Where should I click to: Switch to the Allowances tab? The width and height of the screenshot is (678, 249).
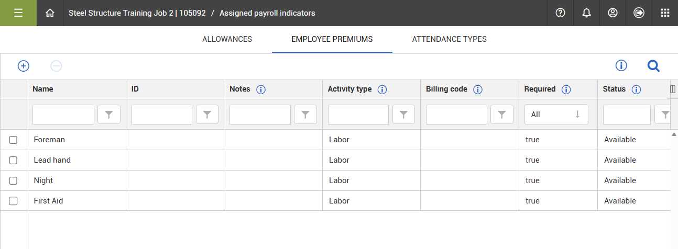coord(227,39)
